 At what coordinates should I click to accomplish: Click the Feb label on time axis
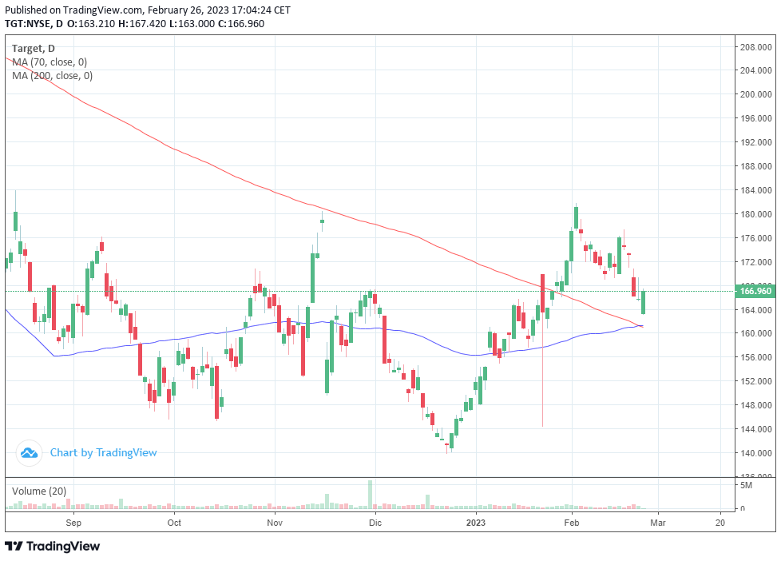point(572,523)
